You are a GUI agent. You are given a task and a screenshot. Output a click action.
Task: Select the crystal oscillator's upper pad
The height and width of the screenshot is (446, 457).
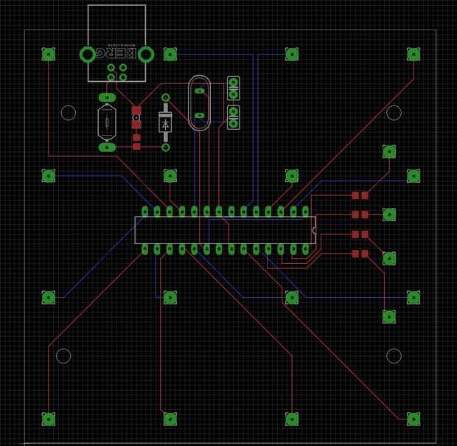coord(199,91)
